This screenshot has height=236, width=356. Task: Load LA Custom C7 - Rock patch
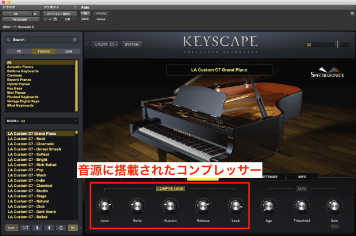[x=27, y=139]
